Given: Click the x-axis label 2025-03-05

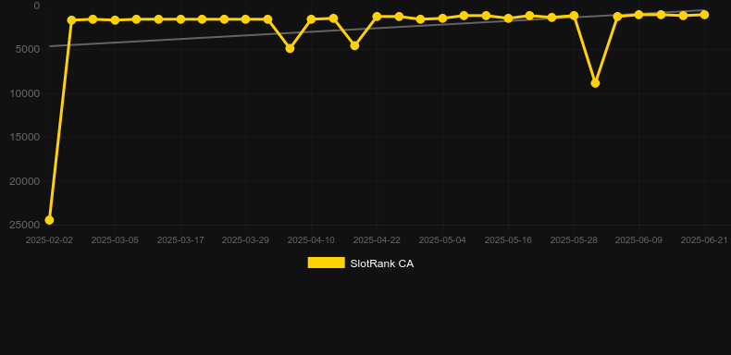Looking at the screenshot, I should coord(115,240).
